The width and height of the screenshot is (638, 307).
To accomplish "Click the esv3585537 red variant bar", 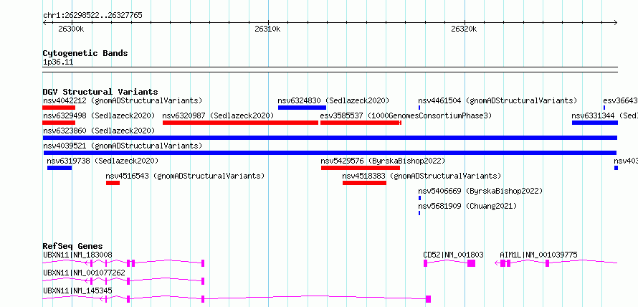I will (x=361, y=123).
